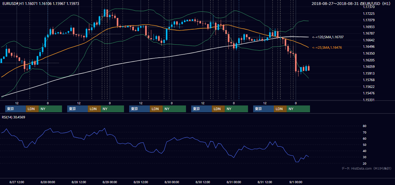Click RSI scale level 60
The height and width of the screenshot is (185, 395).
pos(365,139)
